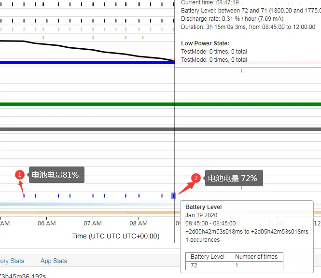This screenshot has height=278, width=321.
Task: Click the "08 AM" axis label
Action: [x=139, y=223]
